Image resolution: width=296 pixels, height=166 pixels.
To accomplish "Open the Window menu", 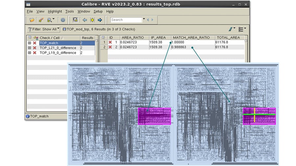I will [x=84, y=11].
